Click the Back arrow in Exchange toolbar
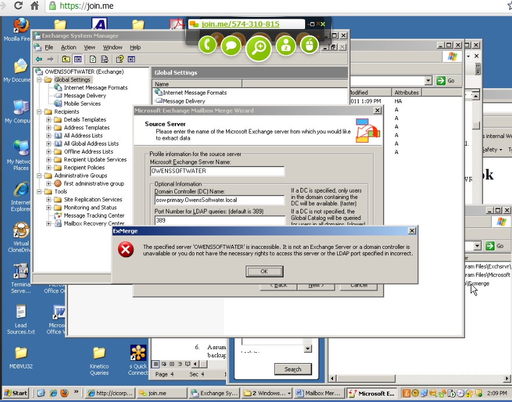 39,59
